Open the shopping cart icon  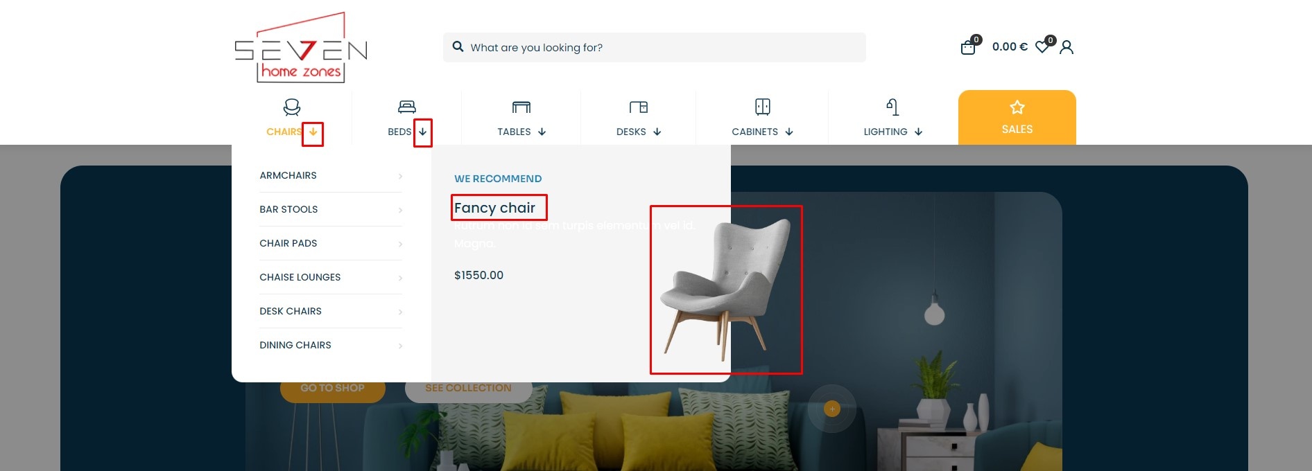pyautogui.click(x=968, y=47)
